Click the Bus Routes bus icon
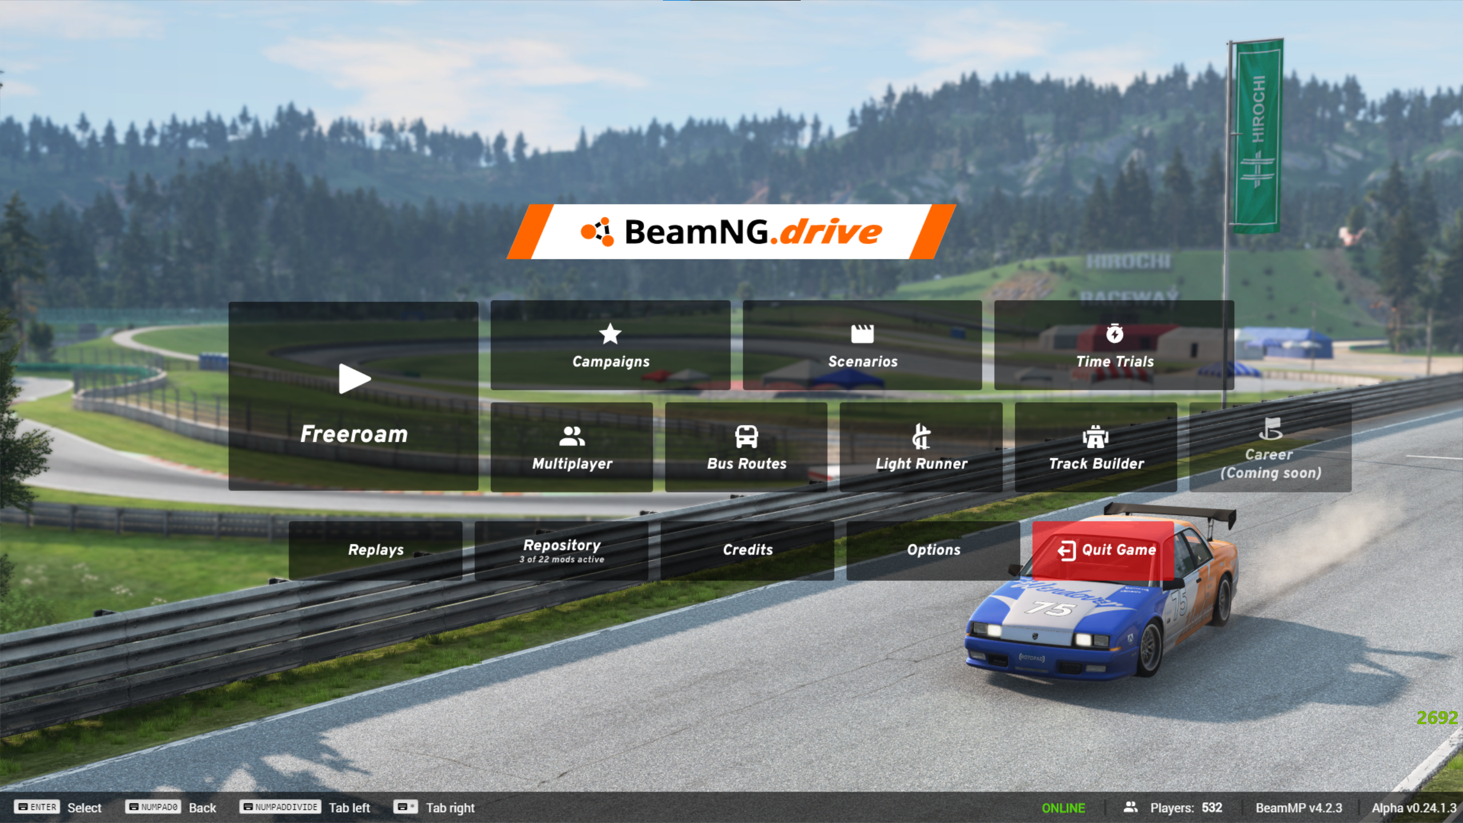 tap(746, 436)
